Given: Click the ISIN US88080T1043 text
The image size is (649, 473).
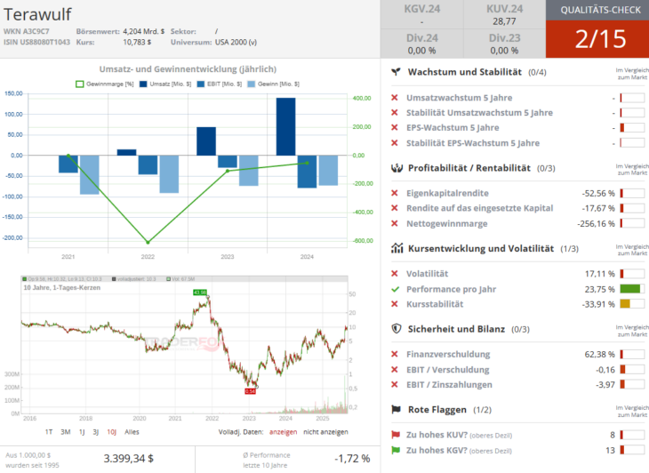Looking at the screenshot, I should [x=36, y=42].
